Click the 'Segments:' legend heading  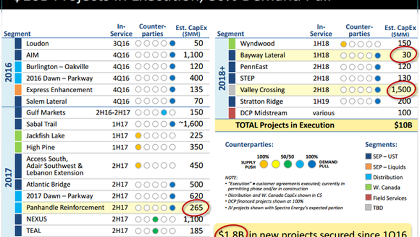(381, 144)
